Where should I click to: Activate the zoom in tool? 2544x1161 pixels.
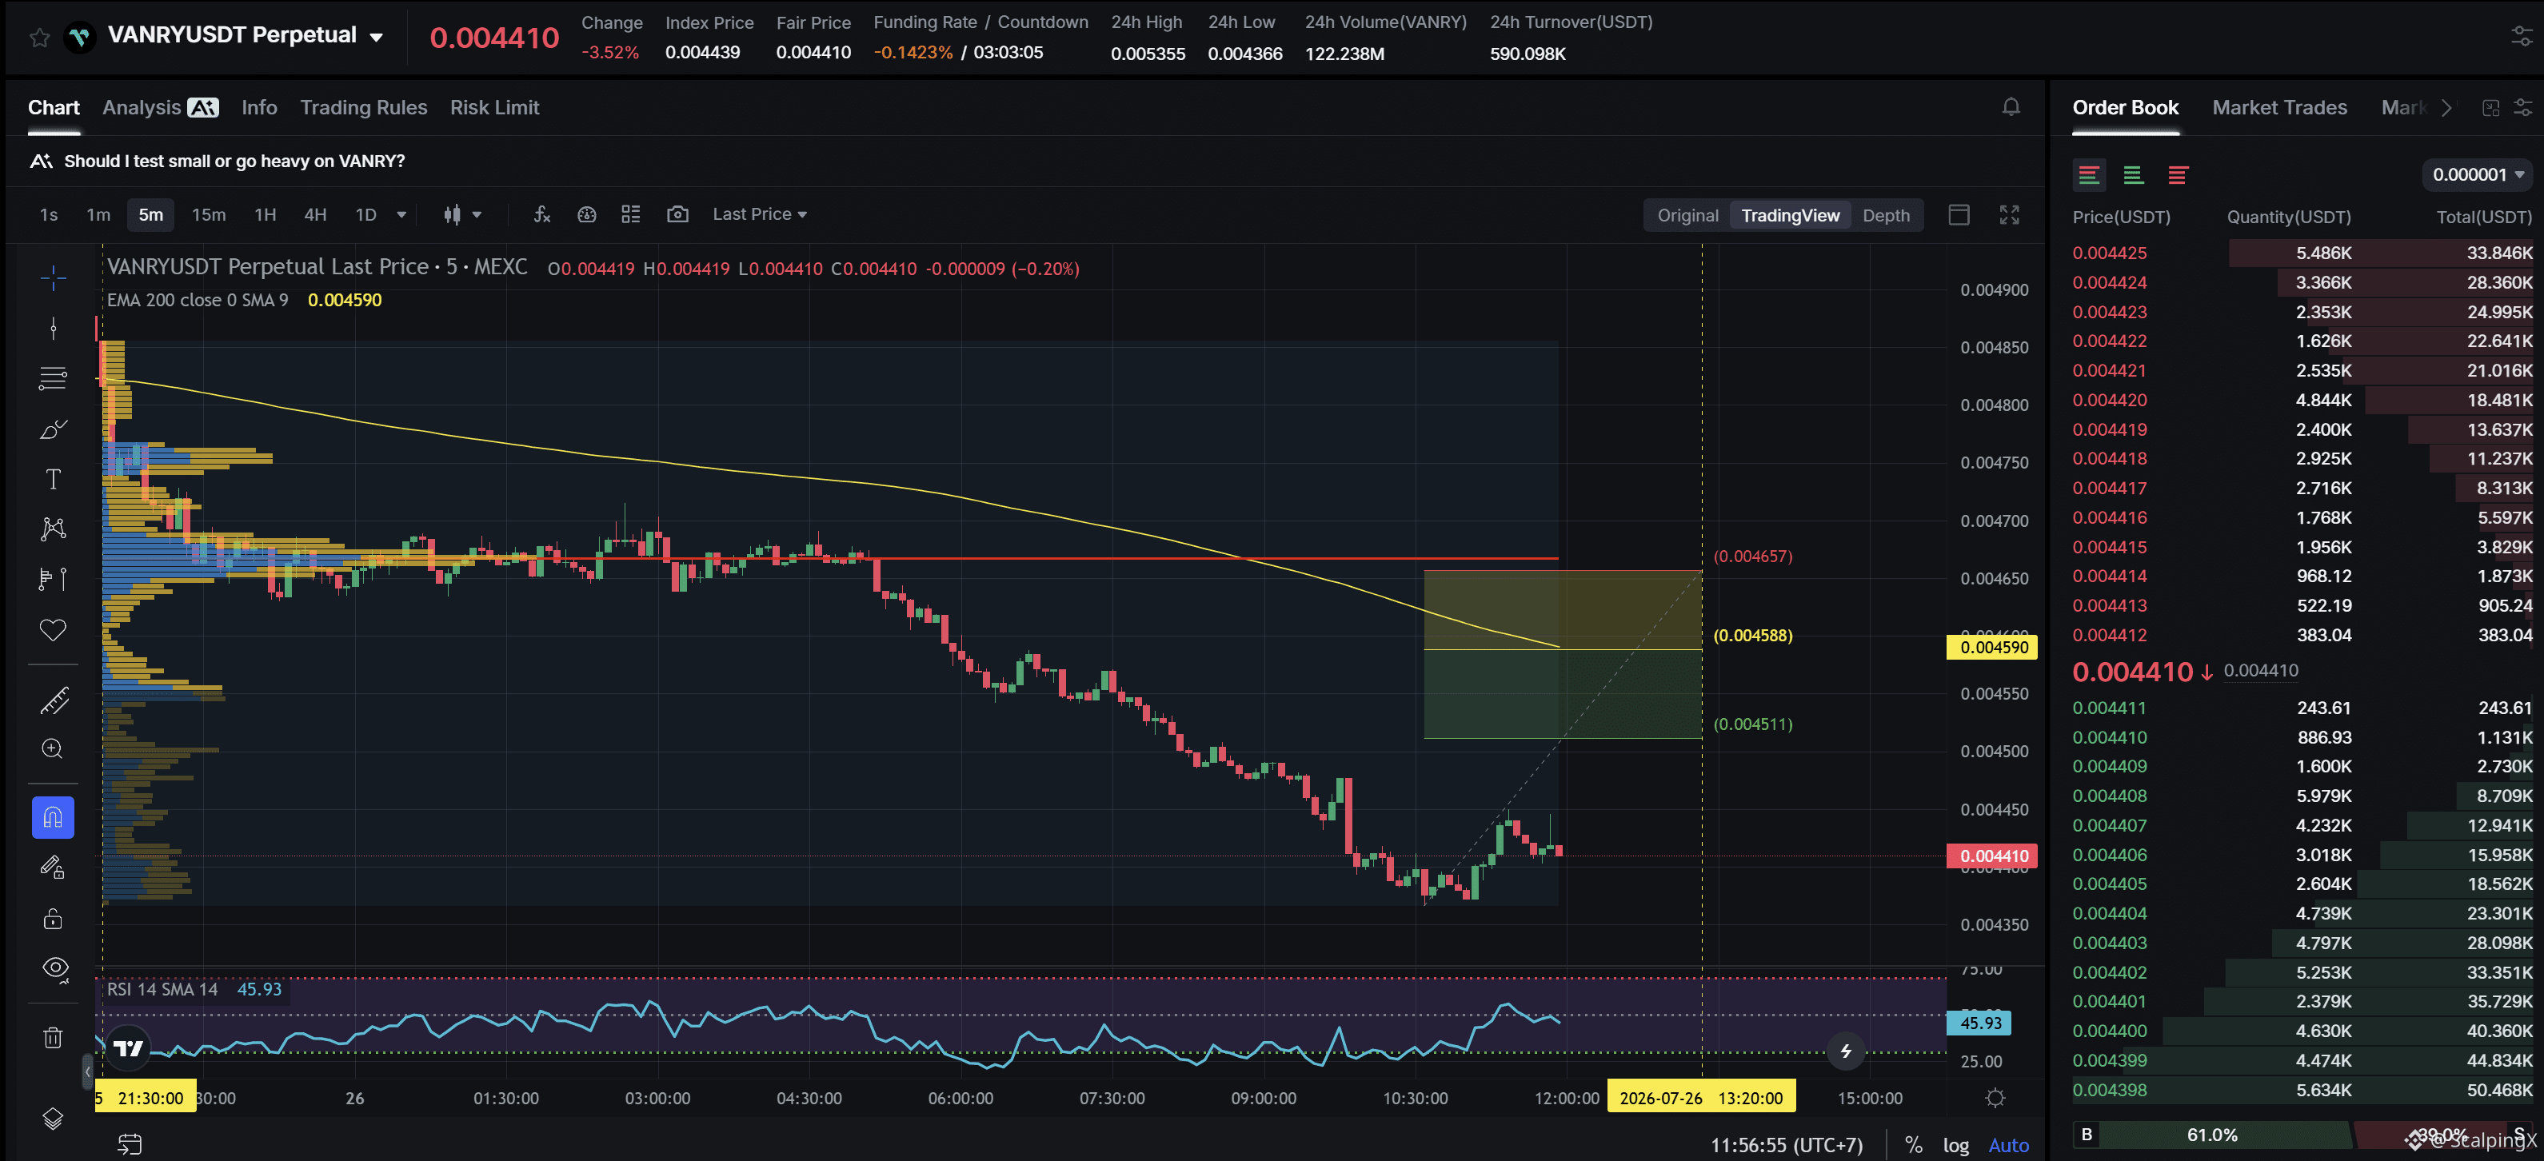(x=54, y=749)
